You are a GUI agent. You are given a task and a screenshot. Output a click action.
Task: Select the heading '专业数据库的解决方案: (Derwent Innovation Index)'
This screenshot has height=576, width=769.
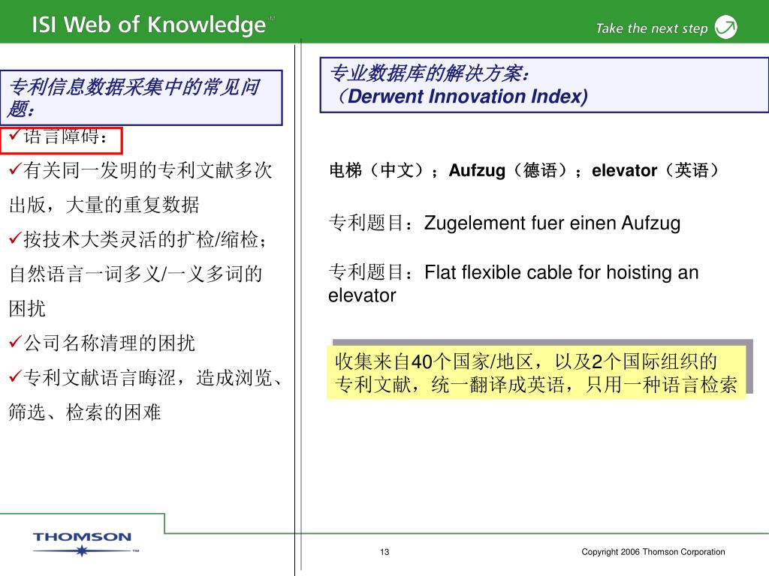pyautogui.click(x=544, y=85)
